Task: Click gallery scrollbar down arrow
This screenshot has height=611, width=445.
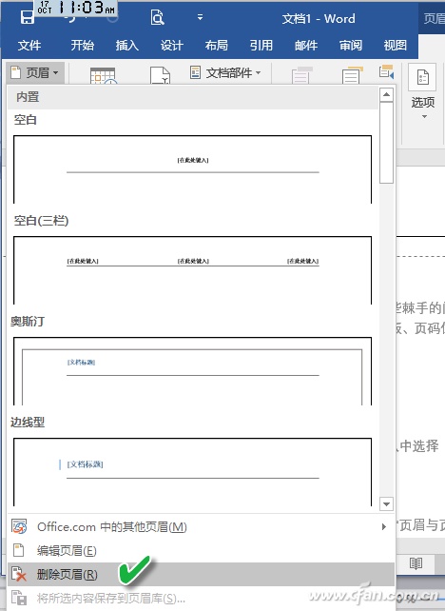Action: click(386, 503)
